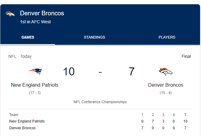
Task: Select New England Patriots name under its logo
Action: pyautogui.click(x=35, y=85)
